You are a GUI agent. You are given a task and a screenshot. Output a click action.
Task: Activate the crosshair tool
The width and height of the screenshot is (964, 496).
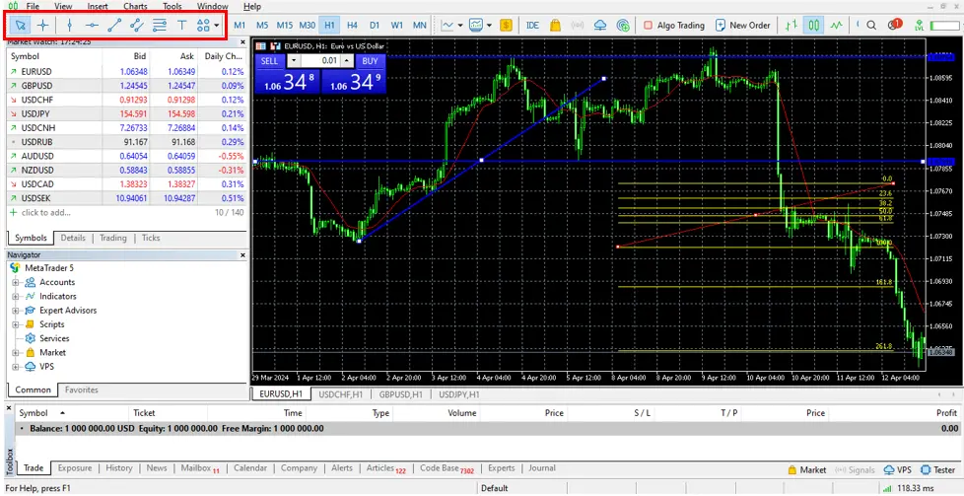42,26
